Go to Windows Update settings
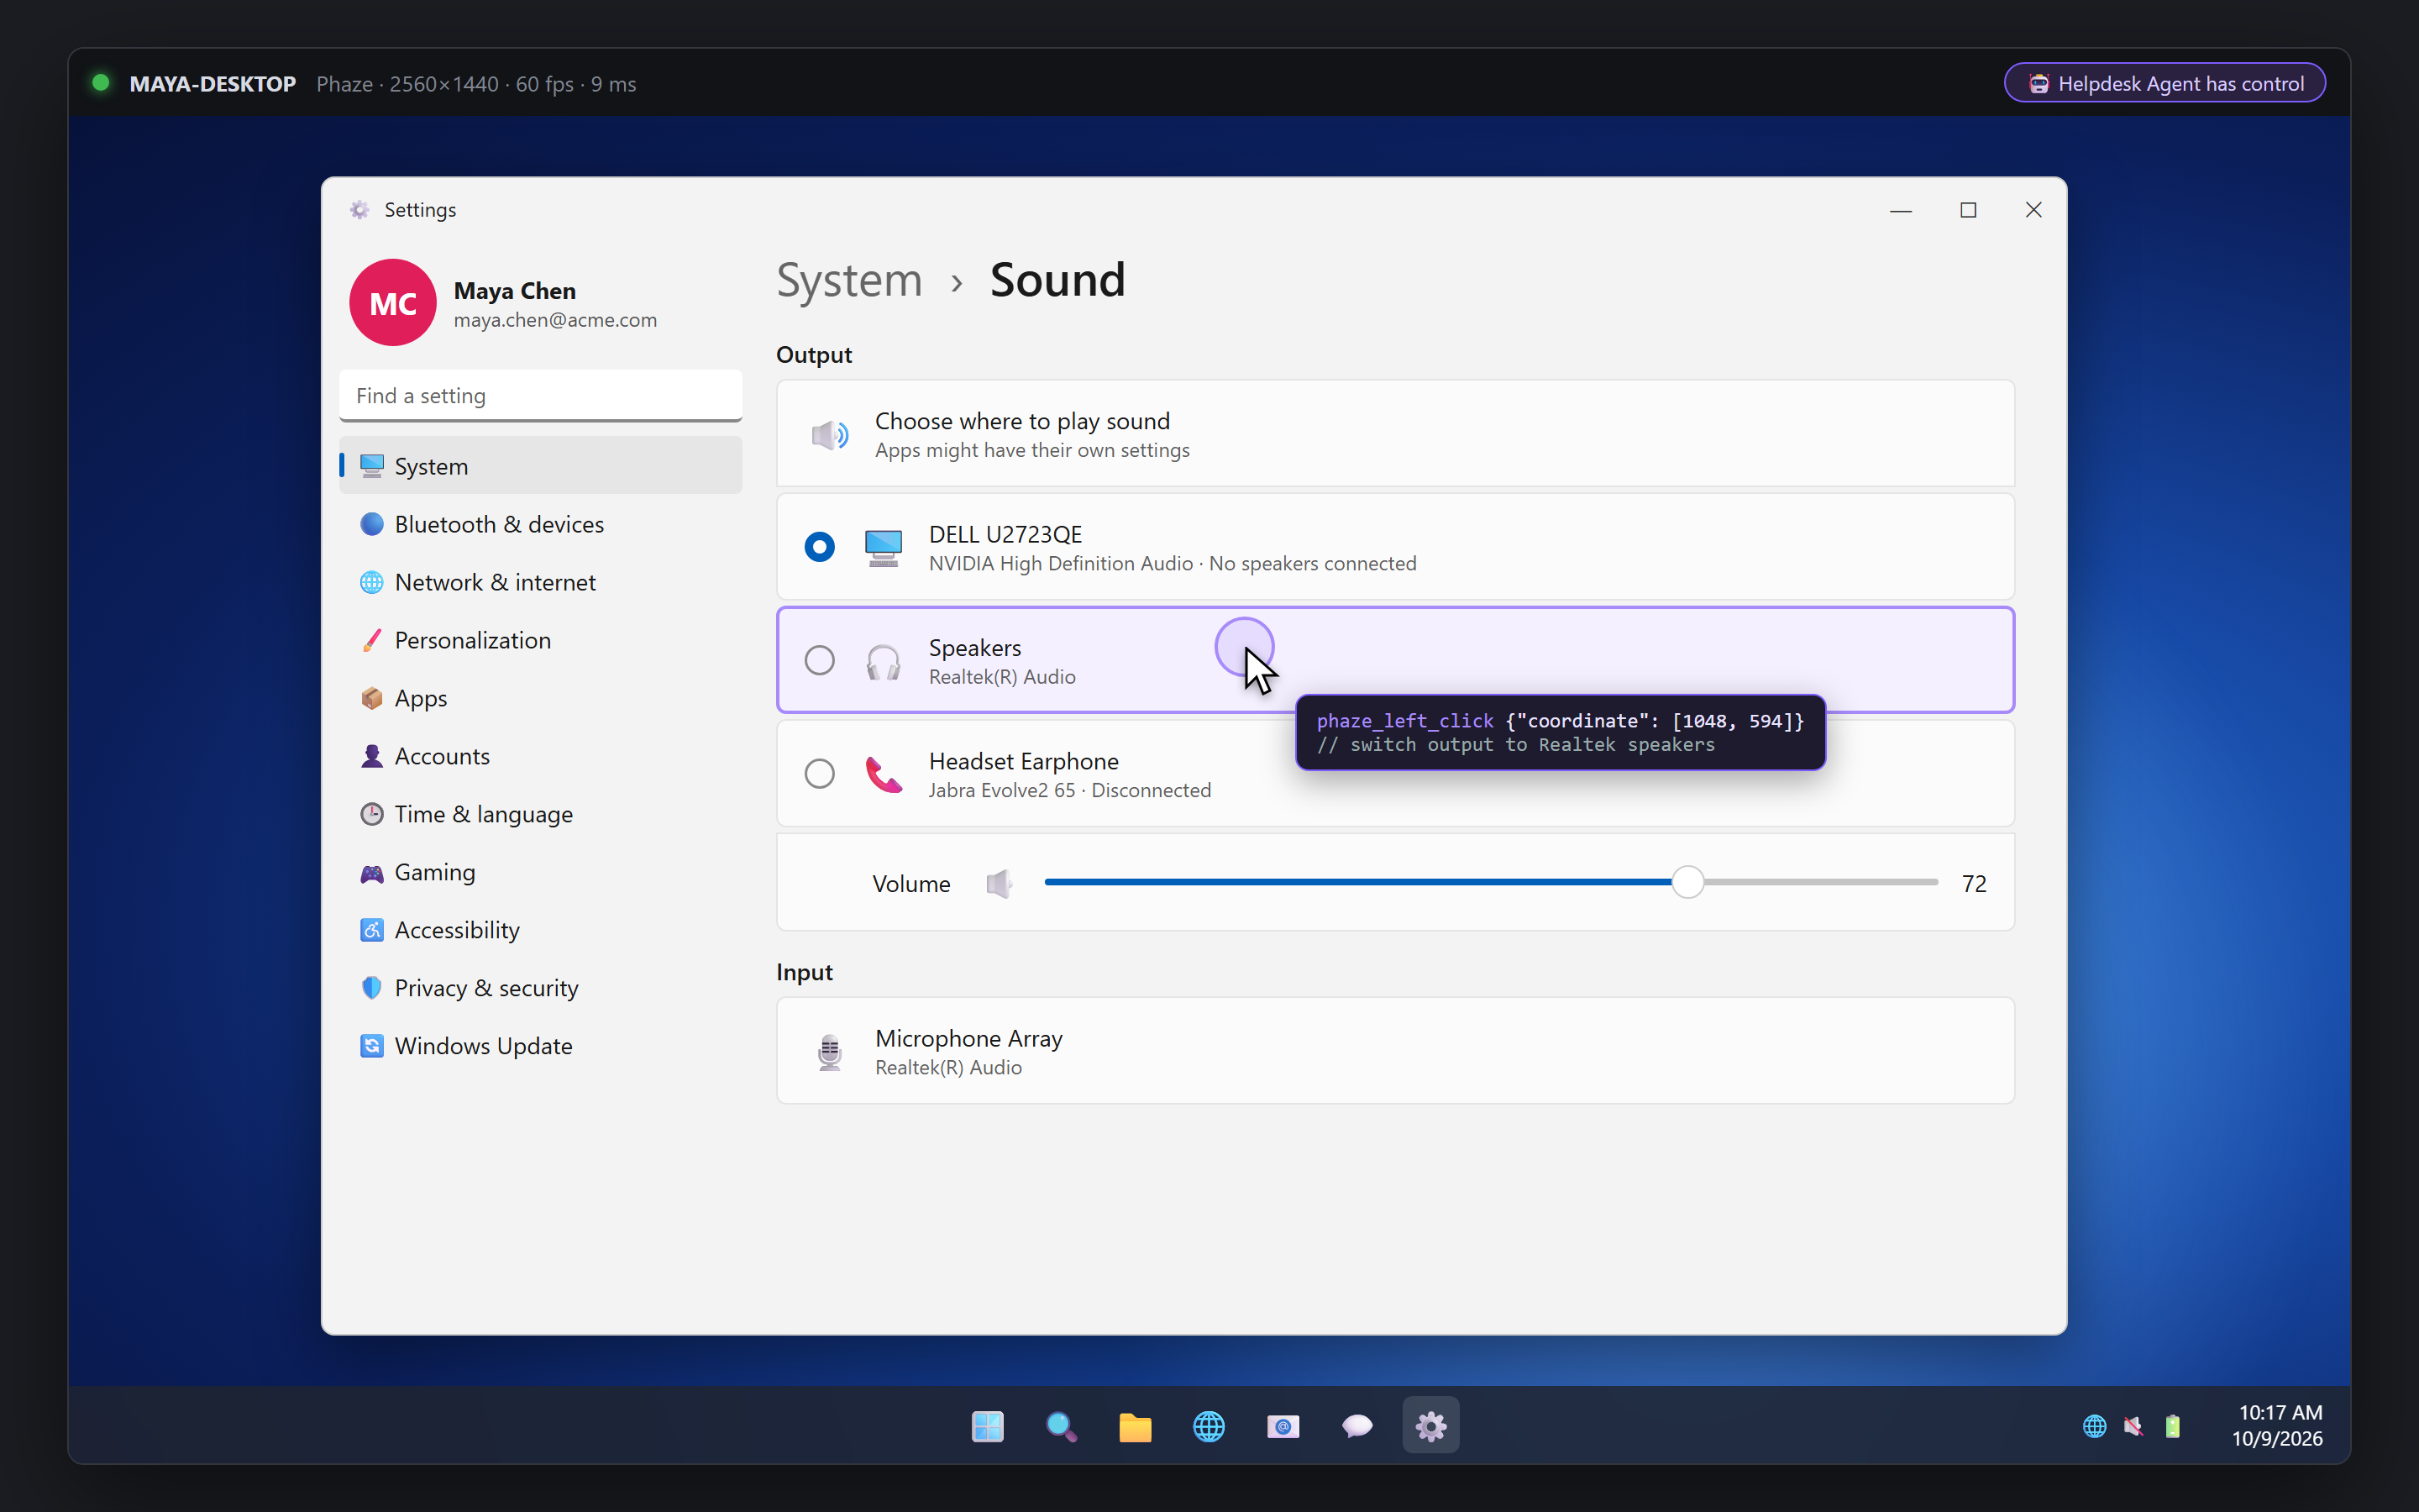 click(541, 1045)
